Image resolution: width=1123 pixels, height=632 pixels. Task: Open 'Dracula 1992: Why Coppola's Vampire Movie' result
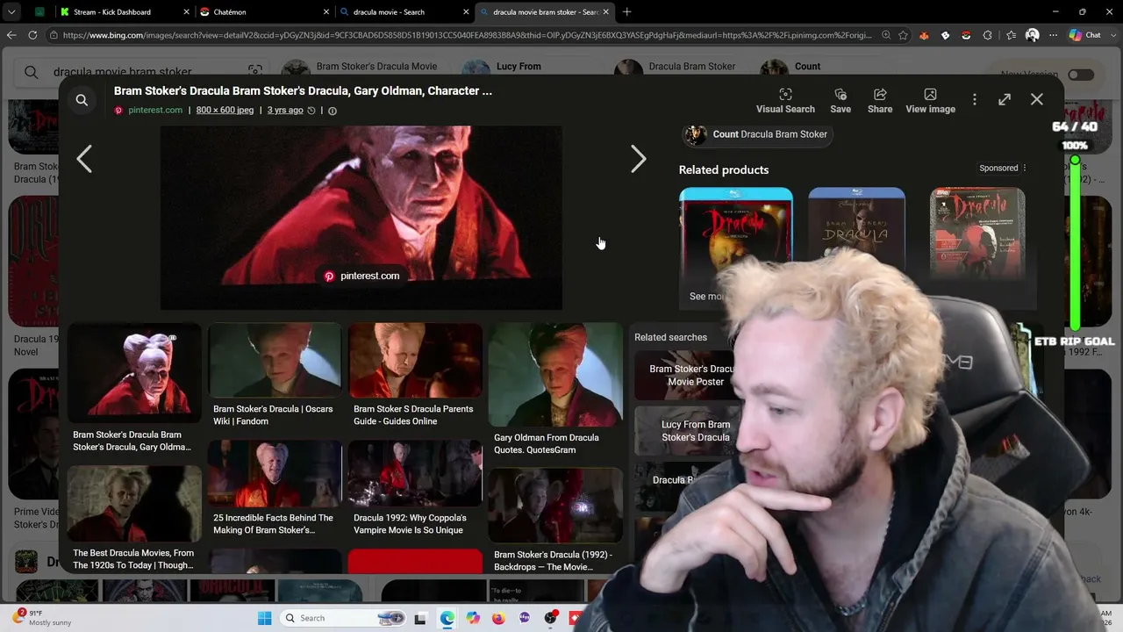point(415,488)
